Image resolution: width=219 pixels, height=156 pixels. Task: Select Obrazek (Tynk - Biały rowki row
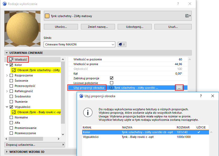(x=36, y=112)
